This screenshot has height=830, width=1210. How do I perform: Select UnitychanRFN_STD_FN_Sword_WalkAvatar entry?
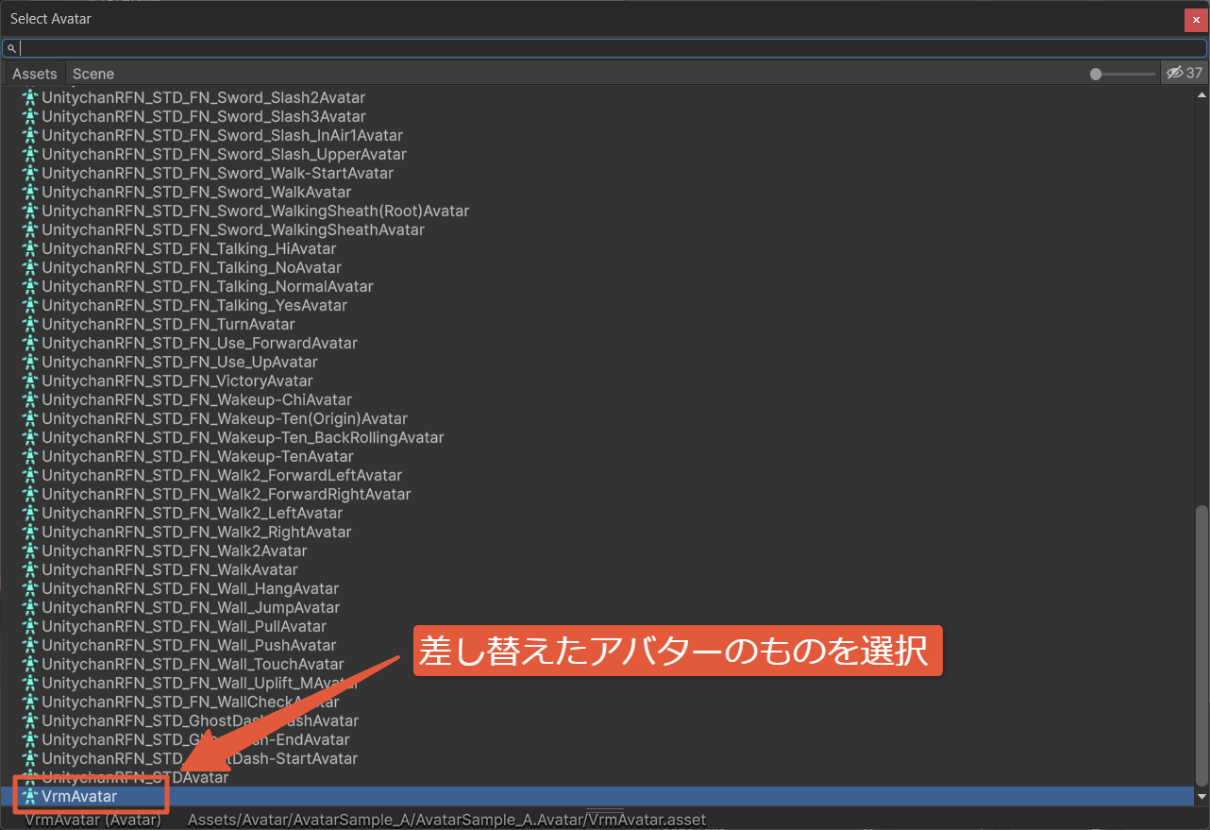coord(194,192)
